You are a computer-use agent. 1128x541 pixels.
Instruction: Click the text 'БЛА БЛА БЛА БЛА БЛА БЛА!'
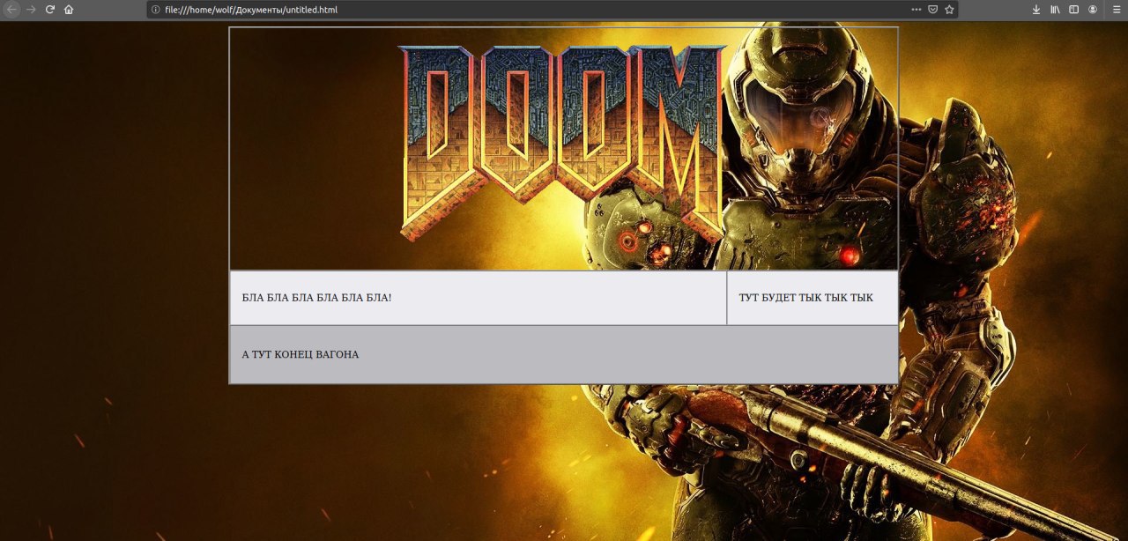pyautogui.click(x=317, y=298)
